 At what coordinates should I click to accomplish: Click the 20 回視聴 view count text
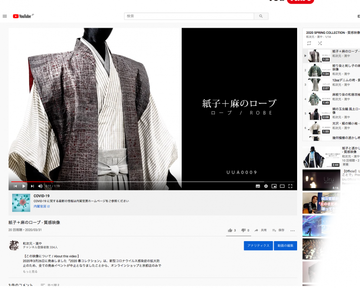click(x=15, y=230)
